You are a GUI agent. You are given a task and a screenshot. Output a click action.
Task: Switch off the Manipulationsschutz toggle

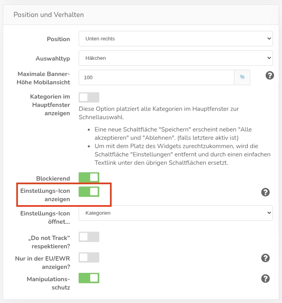point(89,278)
